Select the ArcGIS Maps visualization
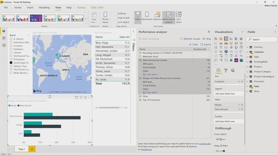 231,60
